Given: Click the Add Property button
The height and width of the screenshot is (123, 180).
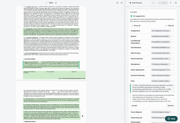Looking at the screenshot, I should pyautogui.click(x=136, y=3).
